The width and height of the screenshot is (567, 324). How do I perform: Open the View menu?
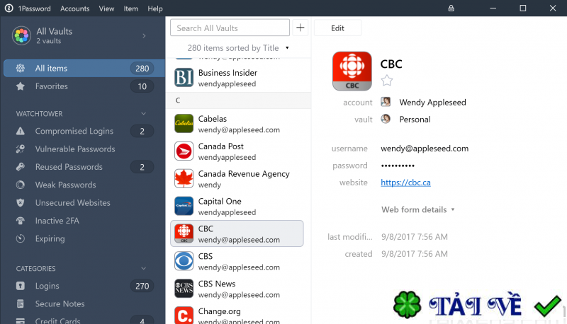click(106, 8)
